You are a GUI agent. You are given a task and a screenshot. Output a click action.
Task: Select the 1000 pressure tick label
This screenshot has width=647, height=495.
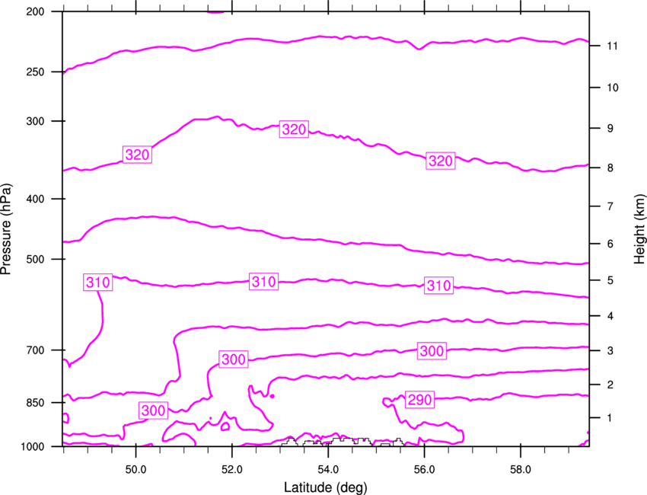[33, 446]
